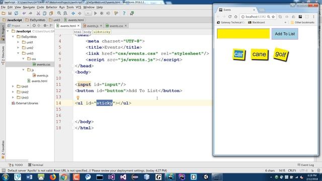322x181 pixels.
Task: Click the hide Project panel icon
Action: [x=51, y=26]
